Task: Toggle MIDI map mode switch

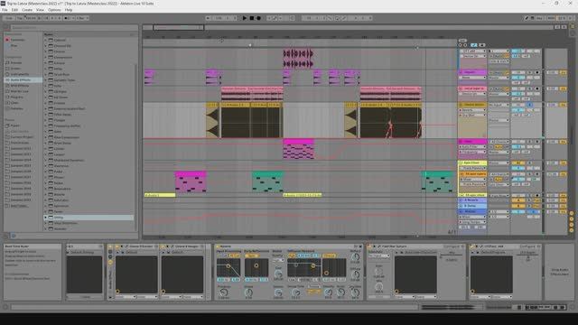Action: tap(551, 18)
